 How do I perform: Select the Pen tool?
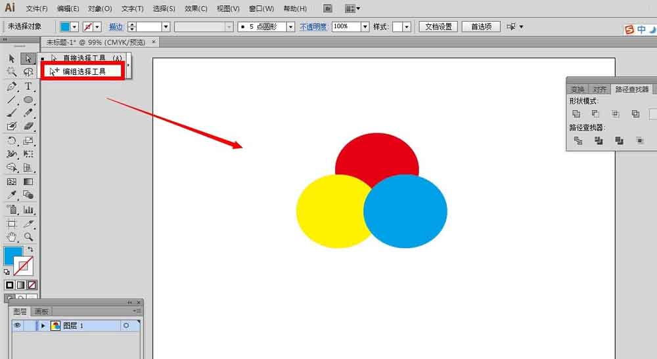click(x=12, y=87)
